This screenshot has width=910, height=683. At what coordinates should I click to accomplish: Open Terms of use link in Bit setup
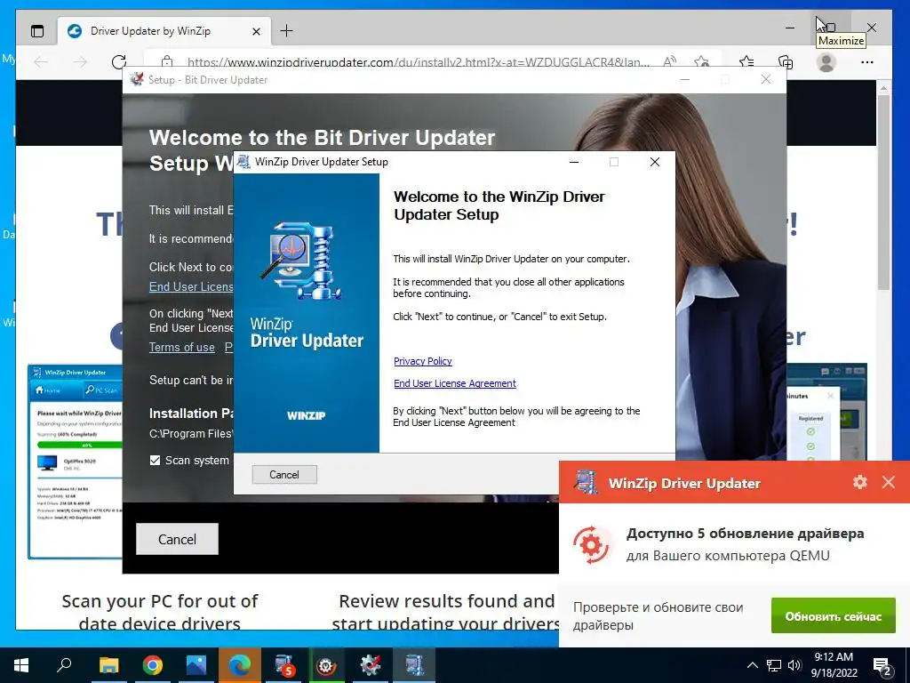point(181,348)
